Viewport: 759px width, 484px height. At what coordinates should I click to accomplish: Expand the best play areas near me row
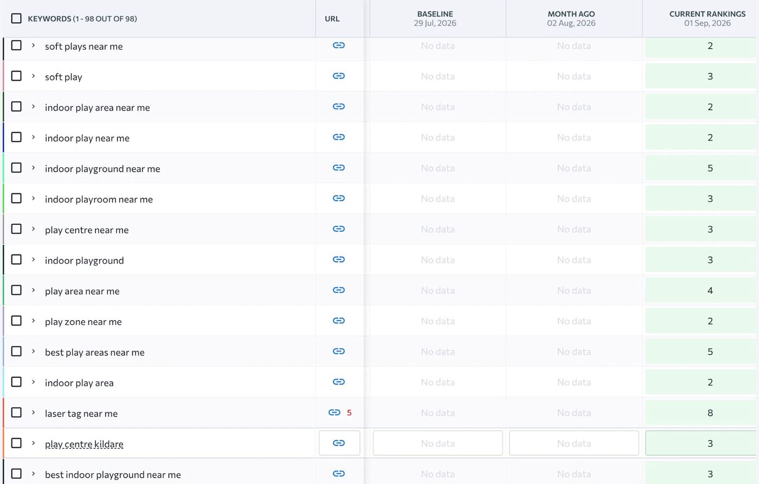[x=33, y=351]
